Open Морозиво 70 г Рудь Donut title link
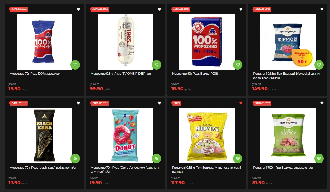This screenshot has width=330, height=192. point(125,169)
